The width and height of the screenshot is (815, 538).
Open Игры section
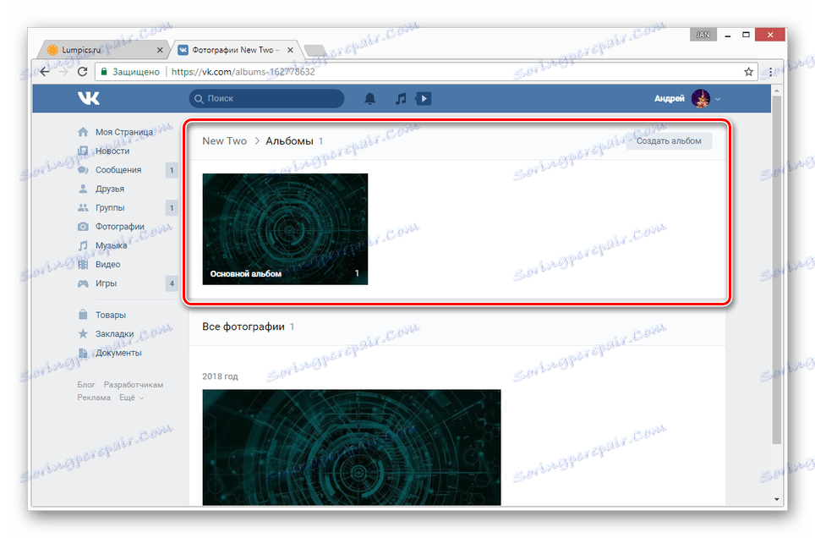(106, 283)
